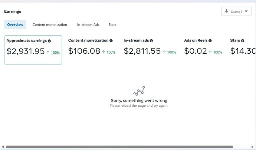This screenshot has width=256, height=150.
Task: Select the In-stream ads $2,811.55 value
Action: [x=142, y=51]
